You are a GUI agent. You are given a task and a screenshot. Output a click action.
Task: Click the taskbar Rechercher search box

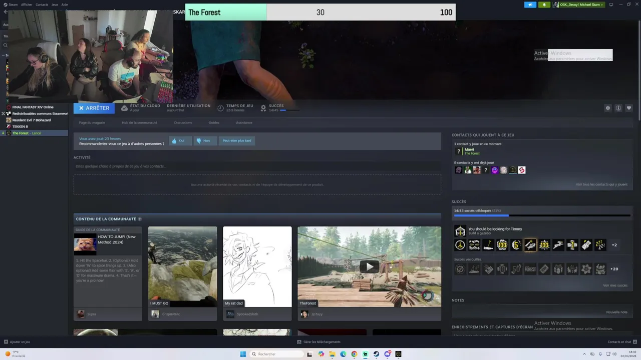pos(276,354)
